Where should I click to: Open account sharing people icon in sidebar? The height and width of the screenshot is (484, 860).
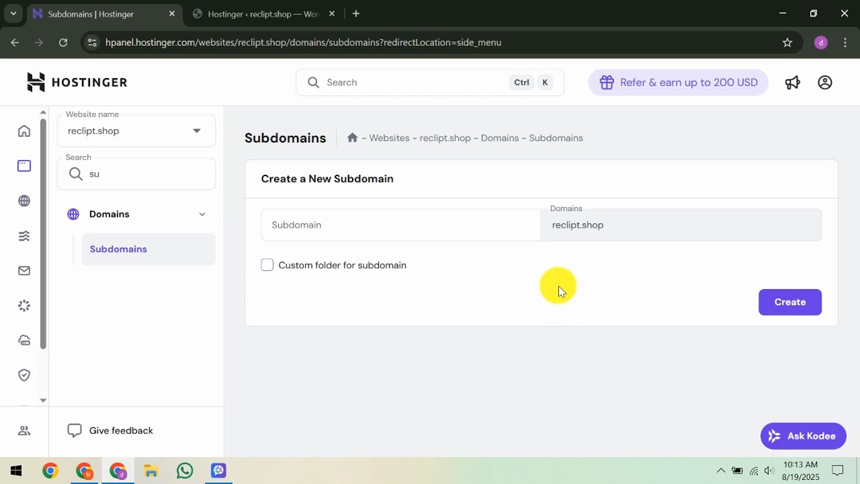pyautogui.click(x=24, y=431)
